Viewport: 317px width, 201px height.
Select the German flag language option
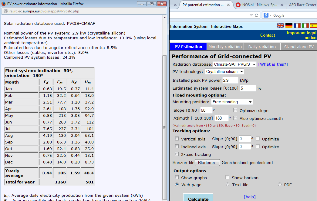click(x=289, y=26)
